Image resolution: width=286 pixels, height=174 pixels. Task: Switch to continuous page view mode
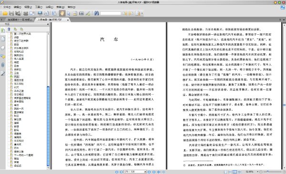[230, 172]
